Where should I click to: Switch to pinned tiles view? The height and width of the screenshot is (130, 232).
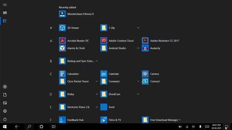coord(5,13)
